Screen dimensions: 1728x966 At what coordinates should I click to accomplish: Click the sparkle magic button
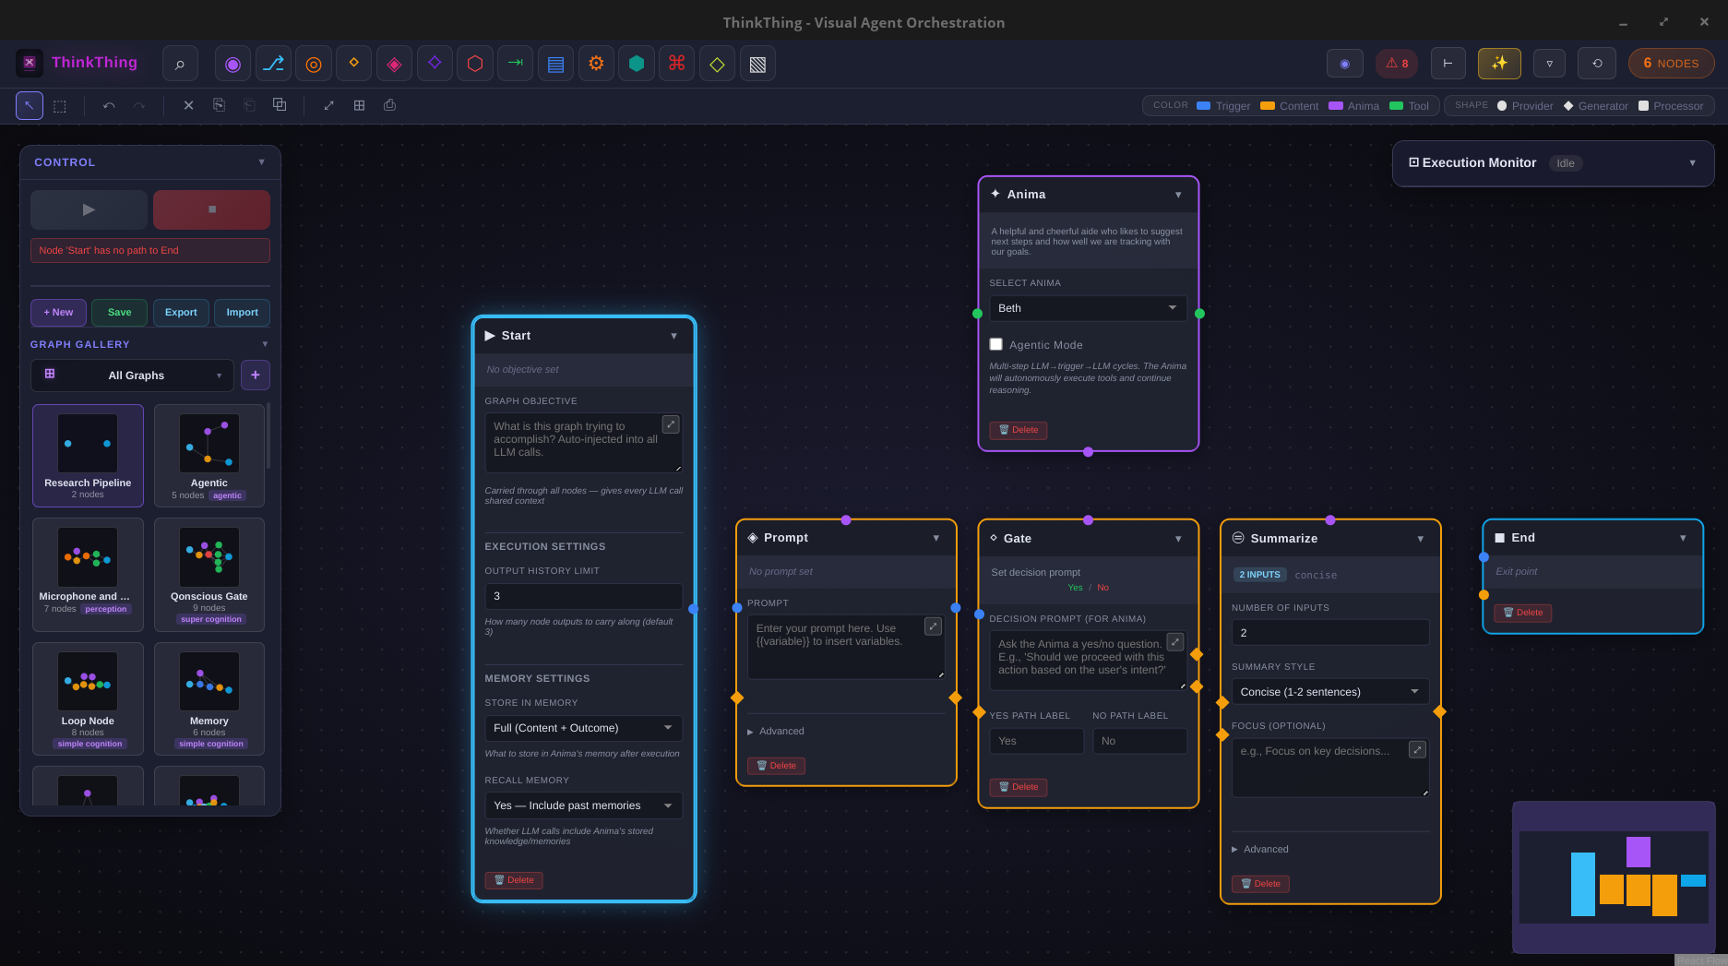[1499, 64]
